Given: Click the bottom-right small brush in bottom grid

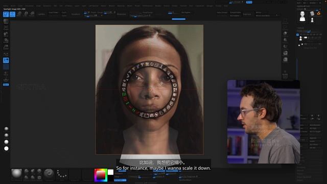Looking at the screenshot, I should [x=39, y=177].
